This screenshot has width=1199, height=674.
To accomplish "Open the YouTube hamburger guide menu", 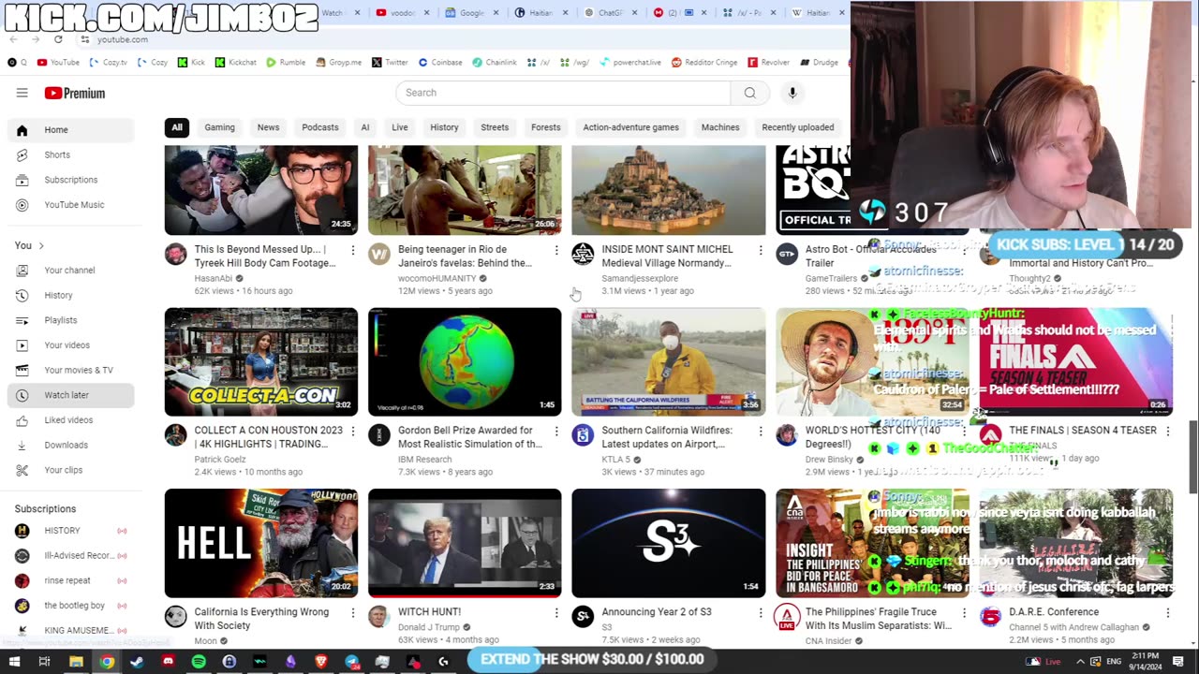I will (x=22, y=93).
